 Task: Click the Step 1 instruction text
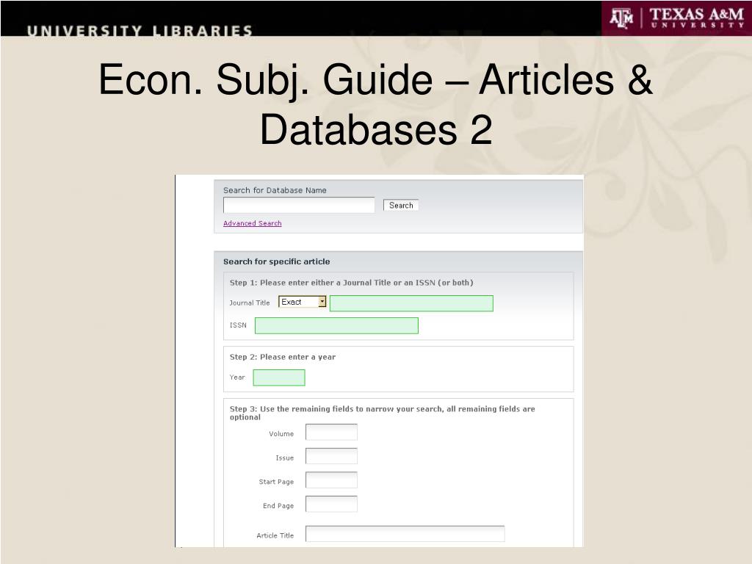(351, 283)
